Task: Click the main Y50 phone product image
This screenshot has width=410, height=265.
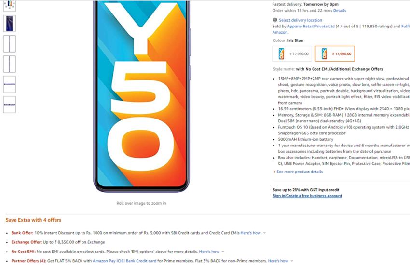Action: (x=141, y=96)
